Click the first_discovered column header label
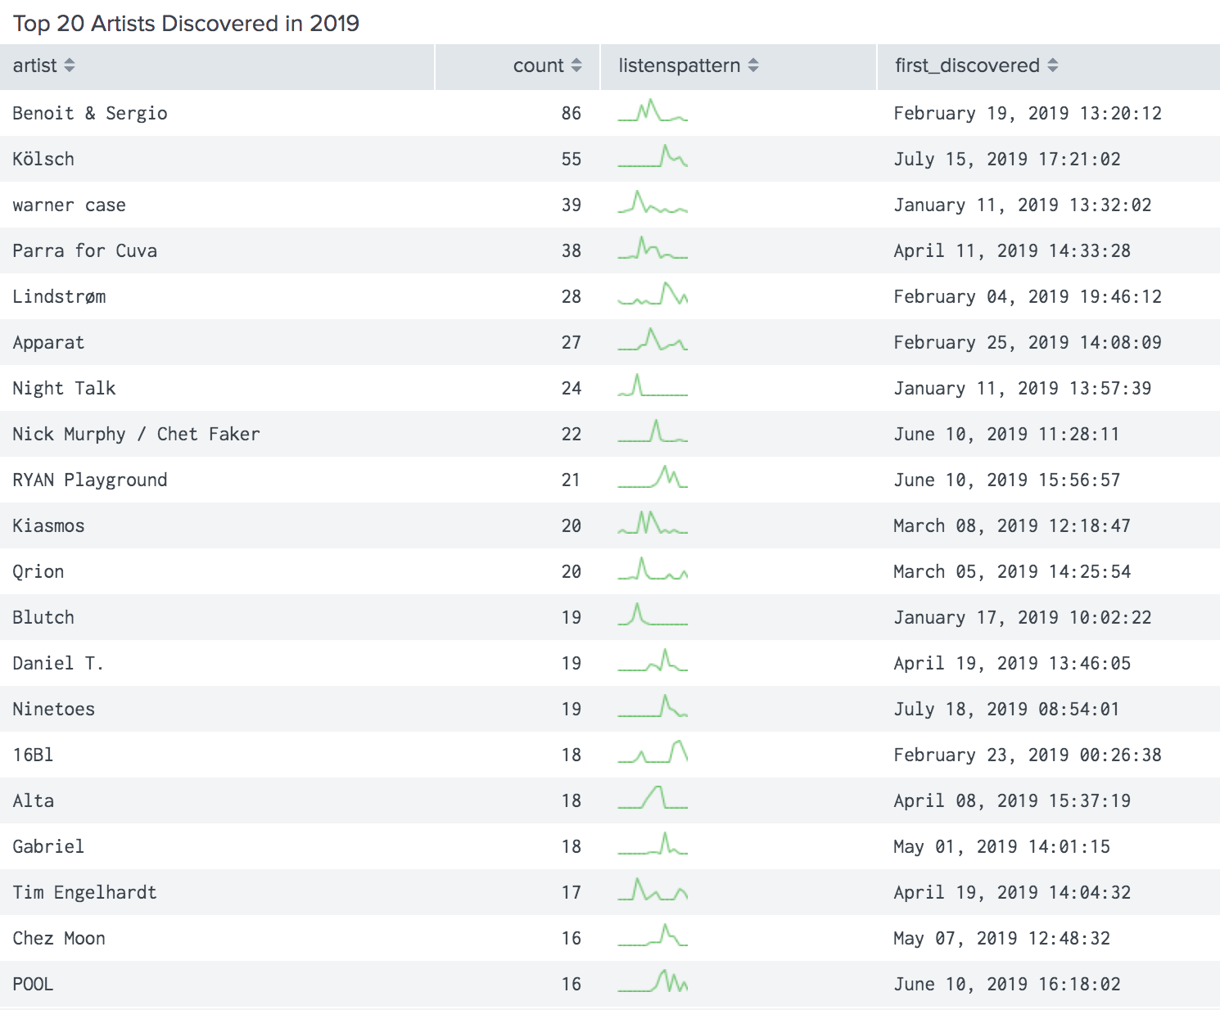 pos(967,65)
